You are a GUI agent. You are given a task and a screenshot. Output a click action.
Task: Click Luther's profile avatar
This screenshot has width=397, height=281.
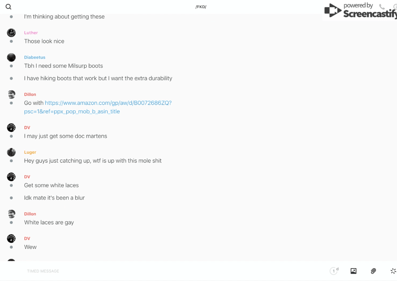coord(11,33)
